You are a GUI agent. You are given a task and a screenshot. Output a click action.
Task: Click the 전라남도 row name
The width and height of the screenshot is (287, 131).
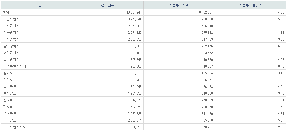[10, 107]
